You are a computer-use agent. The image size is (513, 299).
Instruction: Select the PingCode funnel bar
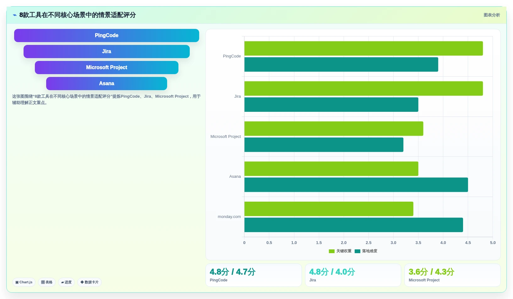pyautogui.click(x=106, y=35)
